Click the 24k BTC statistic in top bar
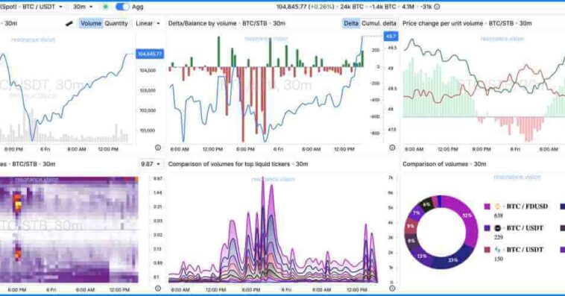Image resolution: width=565 pixels, height=296 pixels. click(352, 7)
